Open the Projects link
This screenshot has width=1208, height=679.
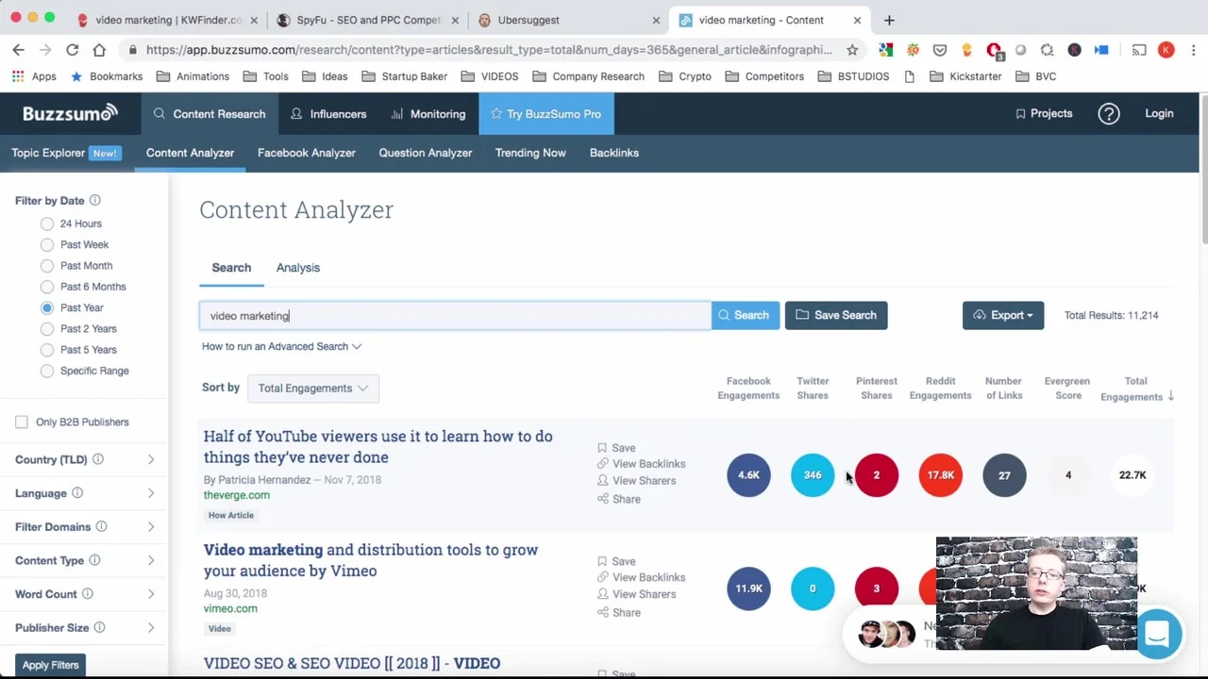click(x=1044, y=114)
